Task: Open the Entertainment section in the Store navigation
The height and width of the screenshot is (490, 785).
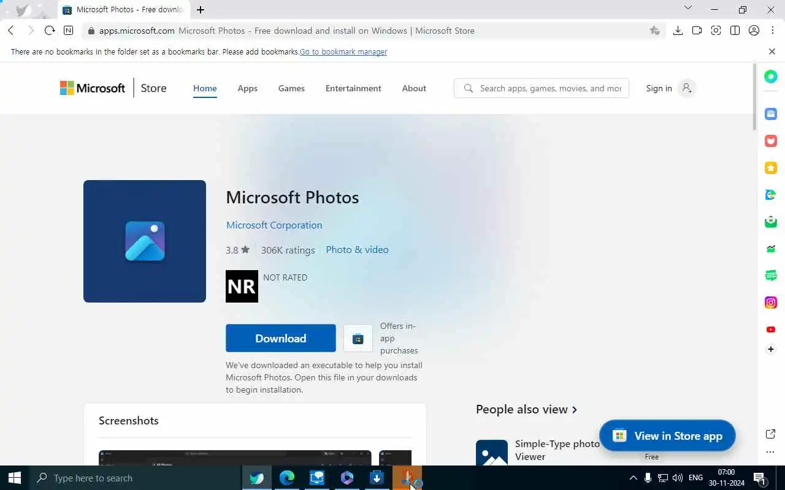Action: (353, 88)
